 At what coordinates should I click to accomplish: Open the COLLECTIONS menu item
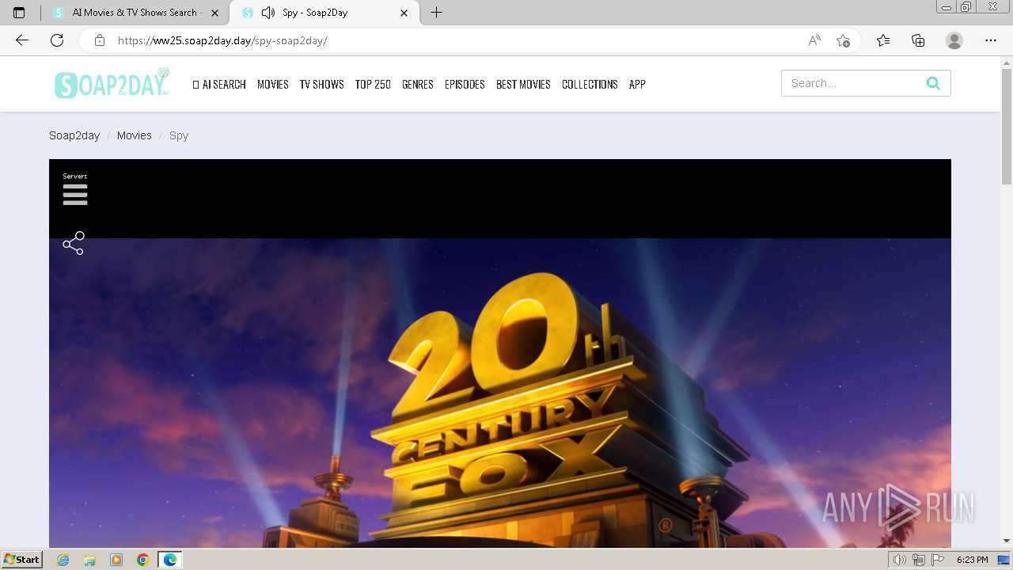pos(590,84)
